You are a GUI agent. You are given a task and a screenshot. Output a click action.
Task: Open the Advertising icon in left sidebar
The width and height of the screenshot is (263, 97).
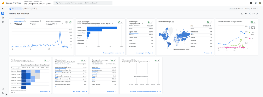pos(3,22)
